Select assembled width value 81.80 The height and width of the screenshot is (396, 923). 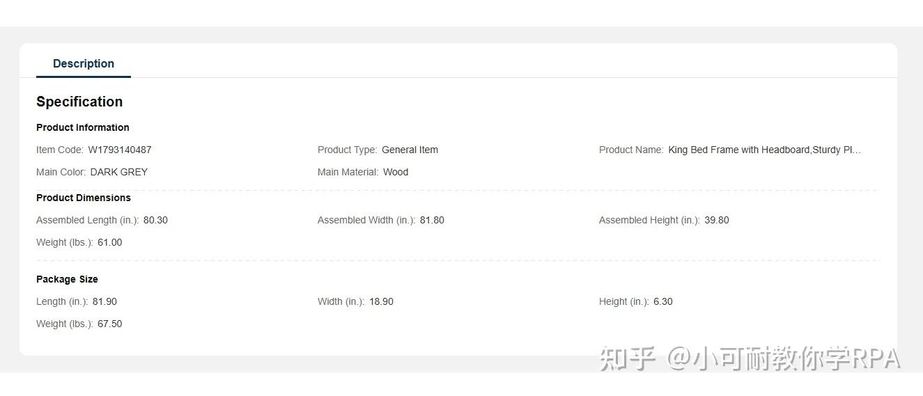pyautogui.click(x=432, y=220)
